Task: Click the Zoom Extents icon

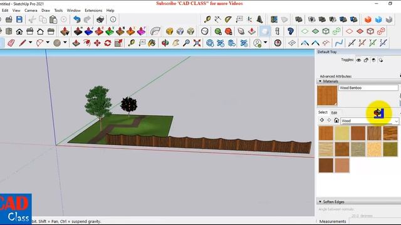Action: tap(197, 43)
